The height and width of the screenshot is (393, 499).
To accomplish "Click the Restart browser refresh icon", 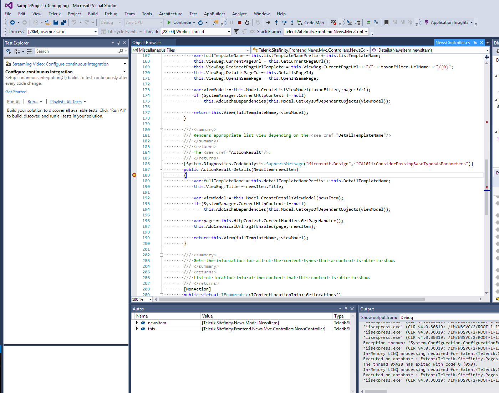I will click(200, 22).
